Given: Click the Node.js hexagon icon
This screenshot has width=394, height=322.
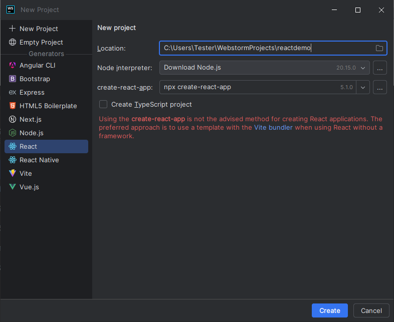Looking at the screenshot, I should pos(13,133).
